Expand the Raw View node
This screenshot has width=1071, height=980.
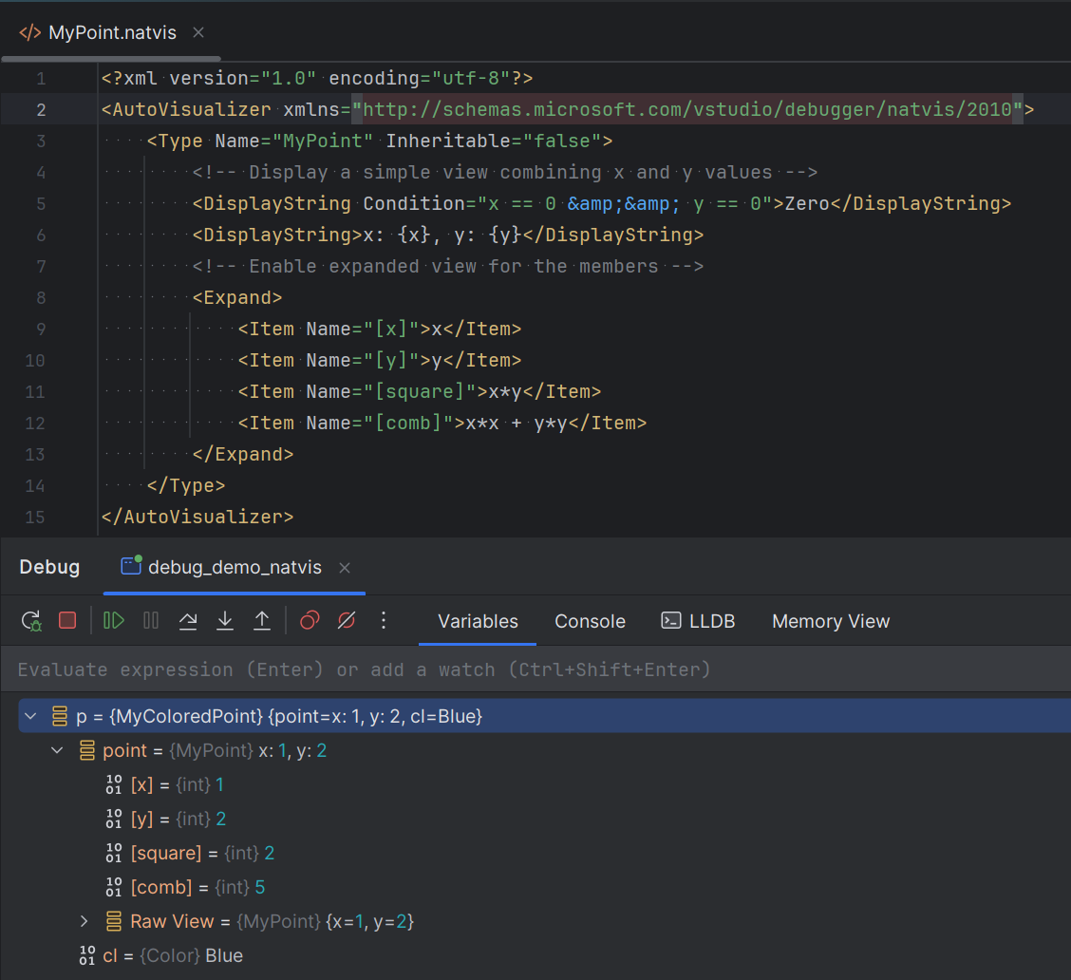pos(84,920)
